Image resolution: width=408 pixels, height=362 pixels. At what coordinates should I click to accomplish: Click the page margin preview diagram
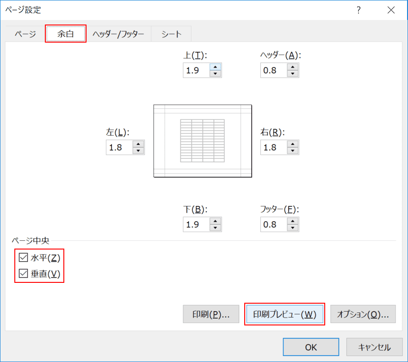coord(203,141)
